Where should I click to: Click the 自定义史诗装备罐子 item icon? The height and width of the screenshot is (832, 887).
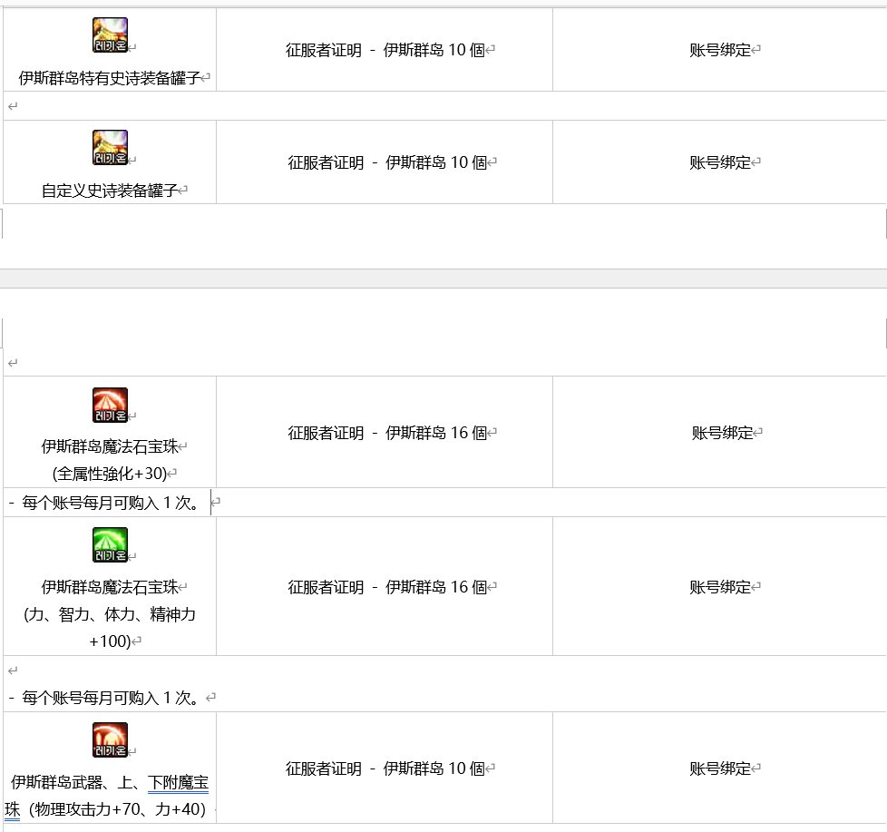(x=109, y=145)
